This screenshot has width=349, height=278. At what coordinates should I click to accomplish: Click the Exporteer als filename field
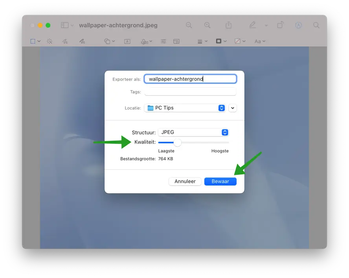(190, 79)
